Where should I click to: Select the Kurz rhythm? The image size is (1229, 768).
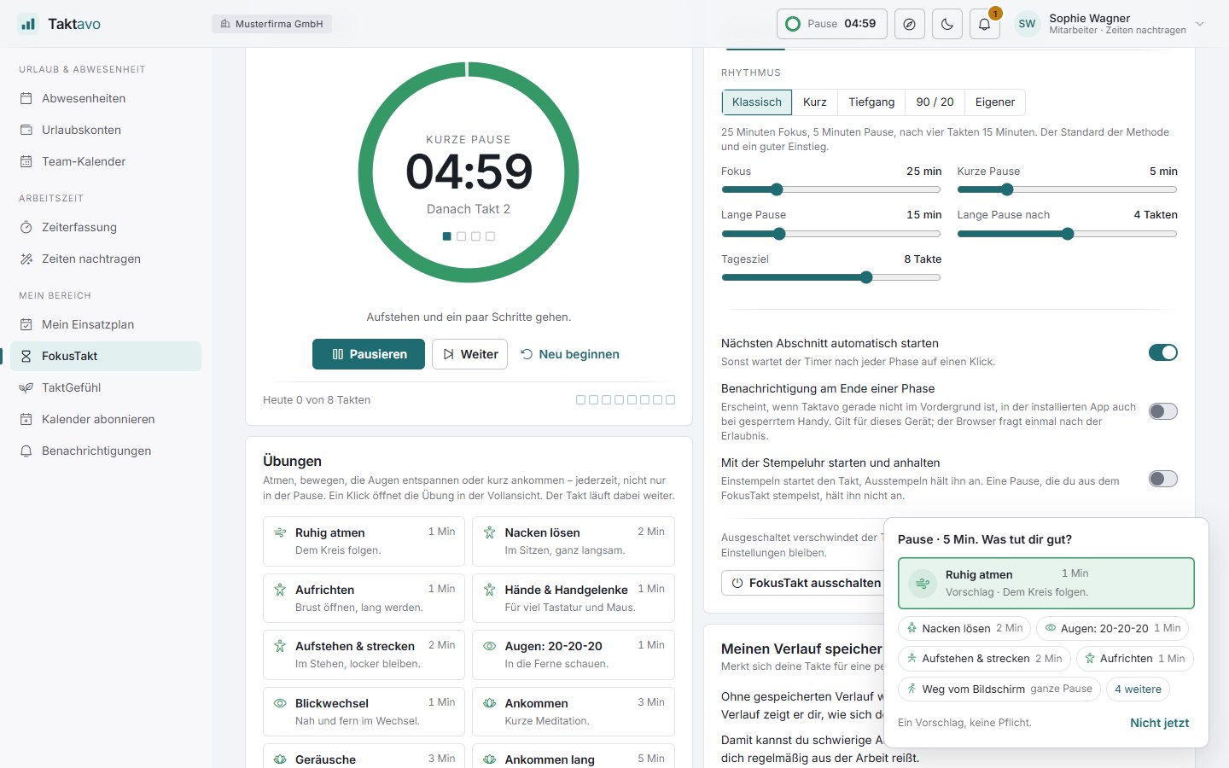tap(814, 102)
